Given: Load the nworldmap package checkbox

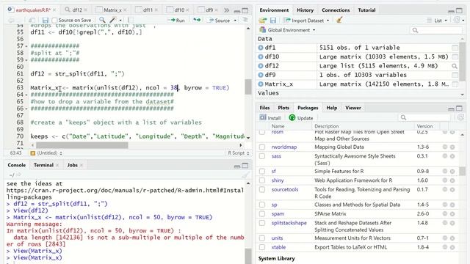Looking at the screenshot, I should click(x=262, y=147).
